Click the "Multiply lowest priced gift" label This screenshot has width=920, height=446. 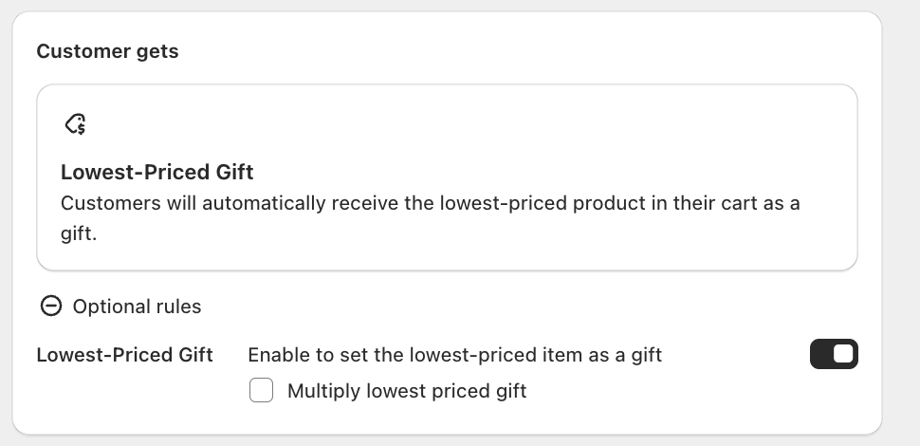tap(407, 391)
